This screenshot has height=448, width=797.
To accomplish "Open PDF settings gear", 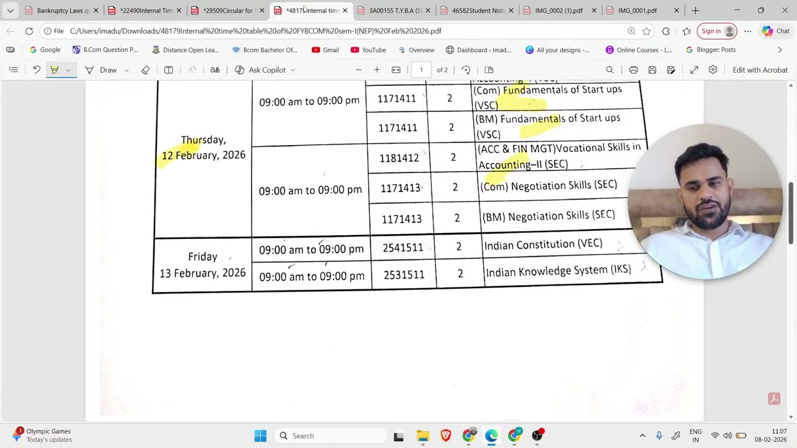I will 713,70.
